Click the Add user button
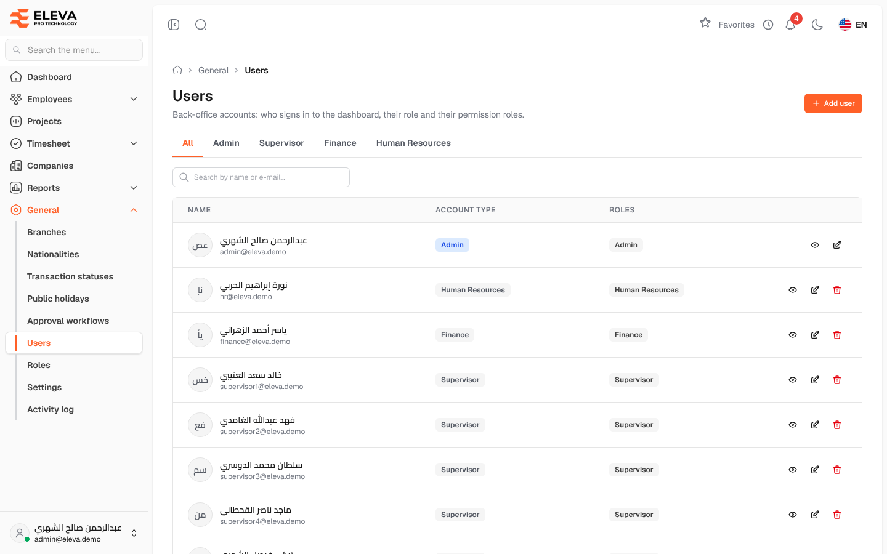This screenshot has width=887, height=554. click(x=833, y=103)
